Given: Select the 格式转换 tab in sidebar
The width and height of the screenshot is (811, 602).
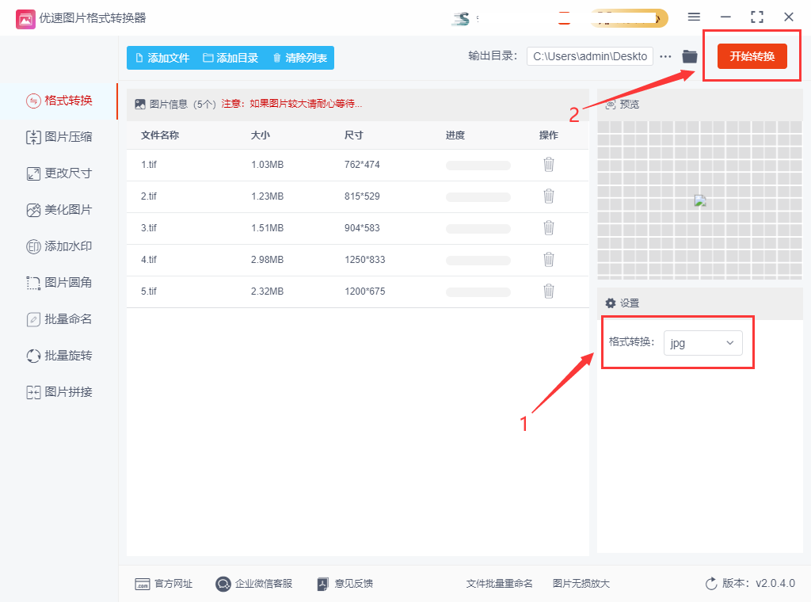Looking at the screenshot, I should pos(59,101).
